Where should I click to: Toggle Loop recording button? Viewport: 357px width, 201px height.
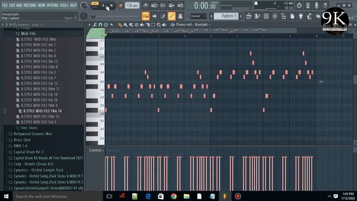(180, 5)
